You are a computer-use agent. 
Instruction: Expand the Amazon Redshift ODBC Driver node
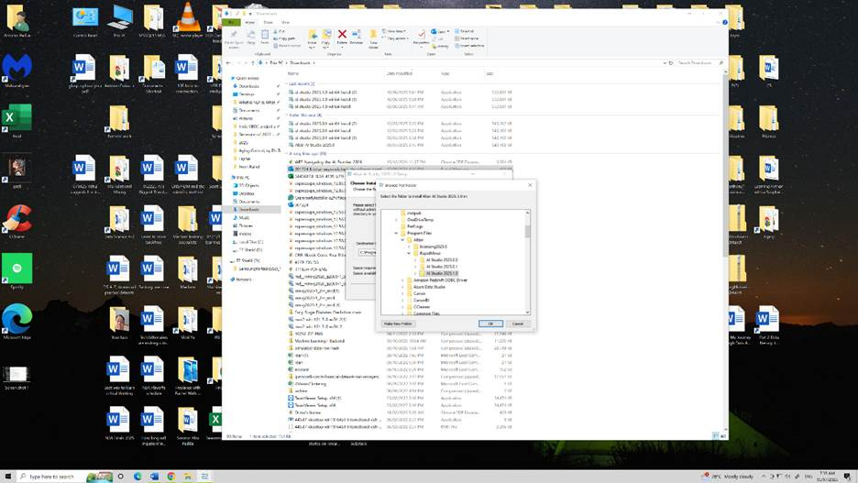coord(402,280)
